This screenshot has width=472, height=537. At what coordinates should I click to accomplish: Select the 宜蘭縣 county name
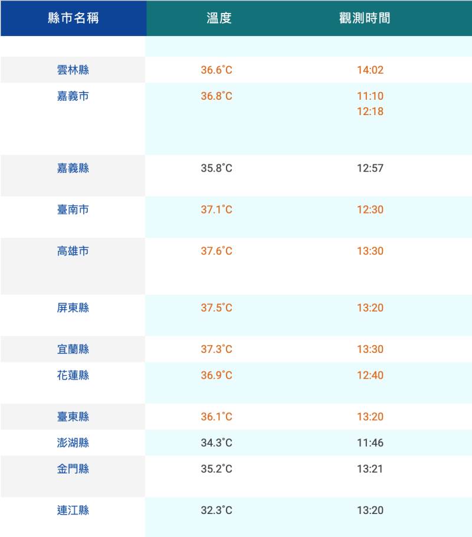[x=73, y=349]
